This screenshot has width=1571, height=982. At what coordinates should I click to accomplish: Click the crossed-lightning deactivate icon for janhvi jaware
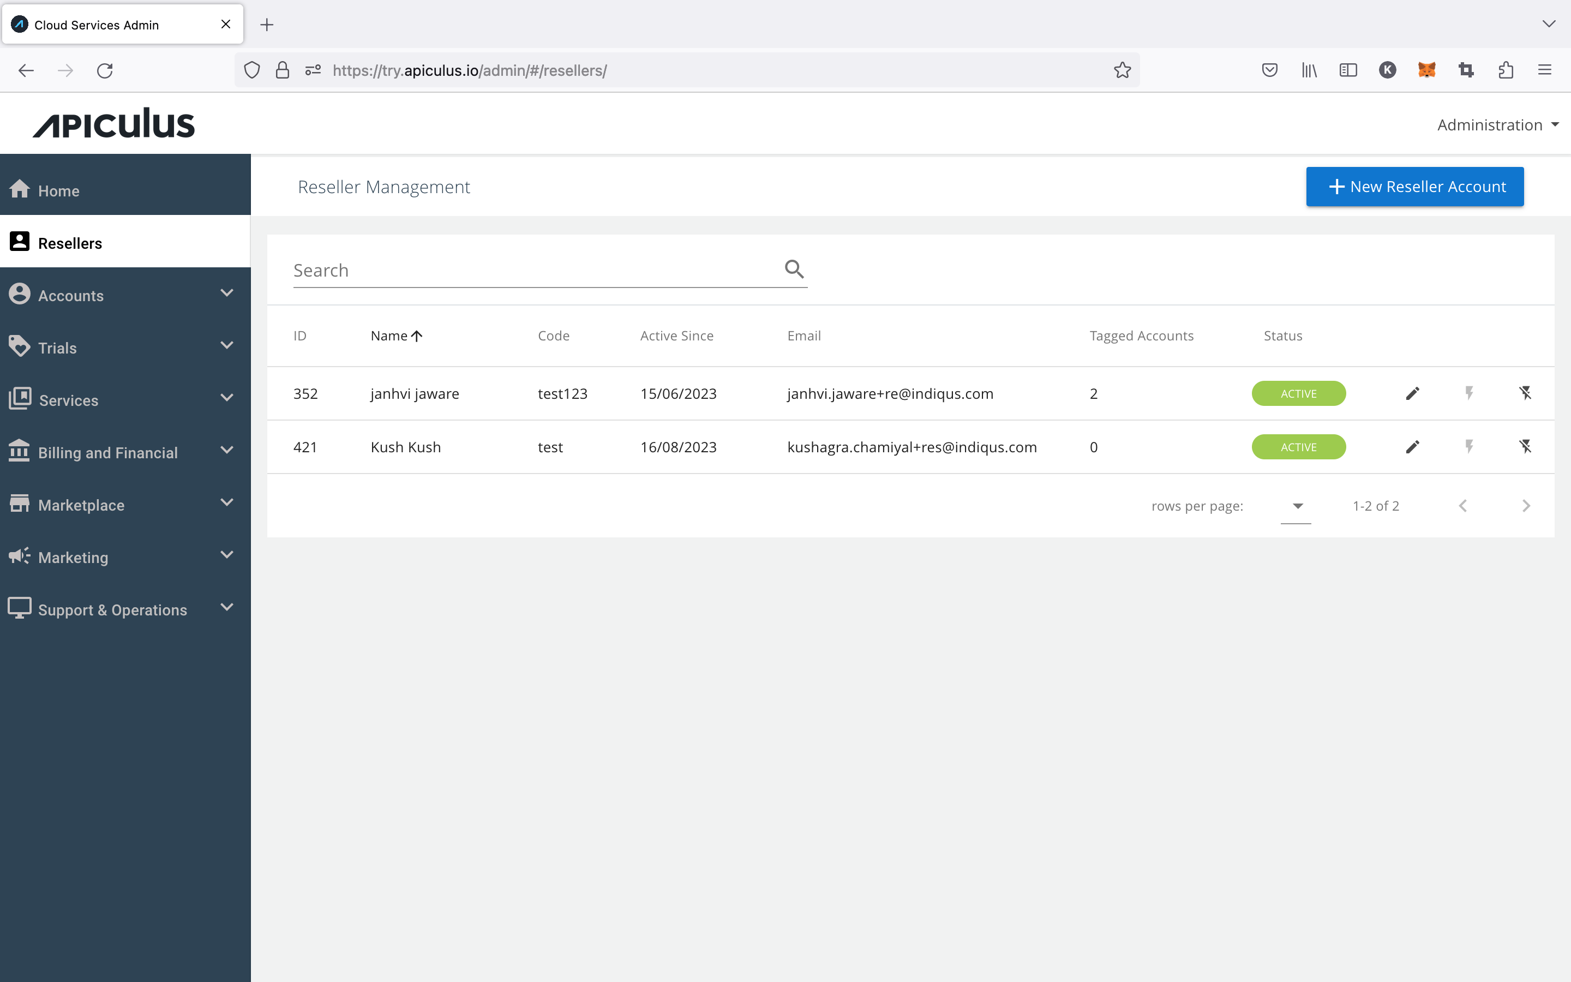(x=1525, y=393)
